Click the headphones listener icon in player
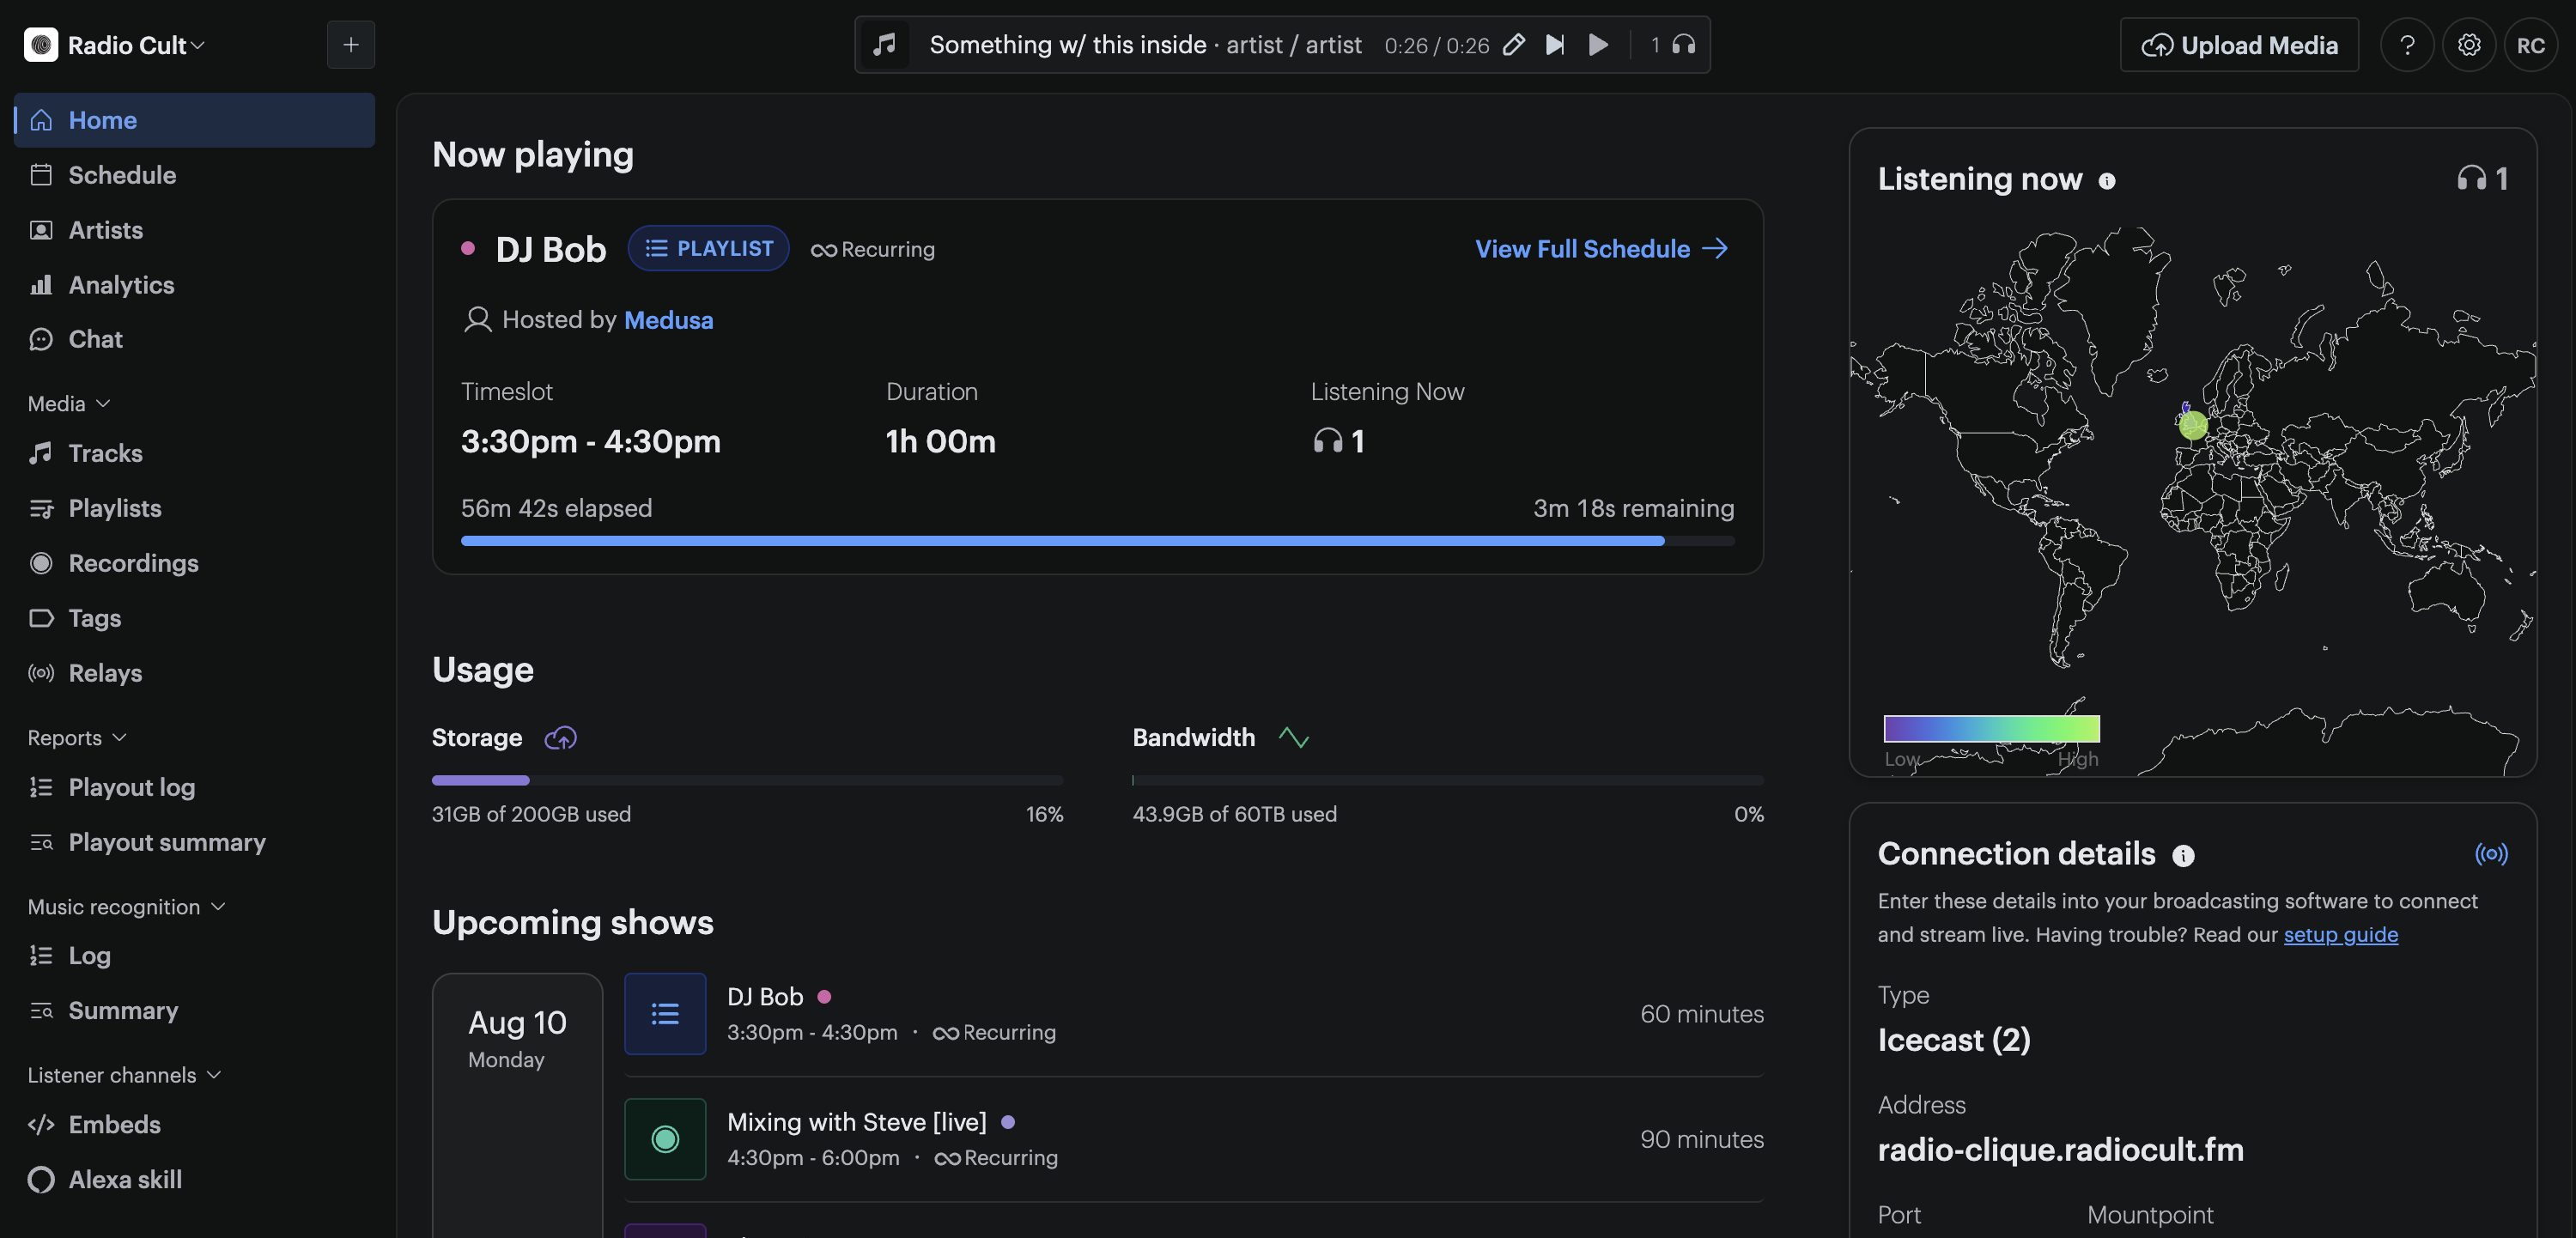Viewport: 2576px width, 1238px height. [1684, 45]
